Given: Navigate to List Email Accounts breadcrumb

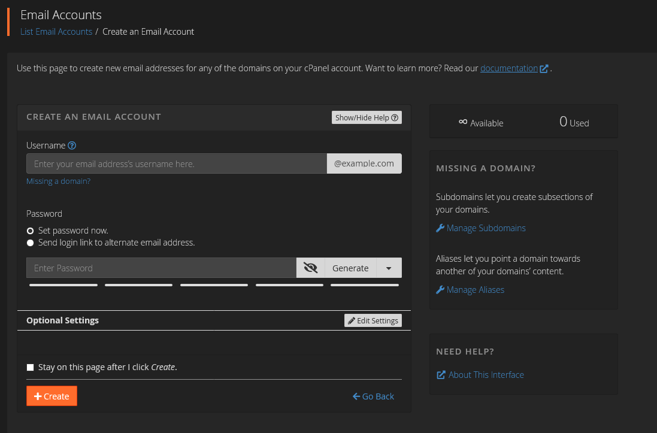Looking at the screenshot, I should coord(56,31).
